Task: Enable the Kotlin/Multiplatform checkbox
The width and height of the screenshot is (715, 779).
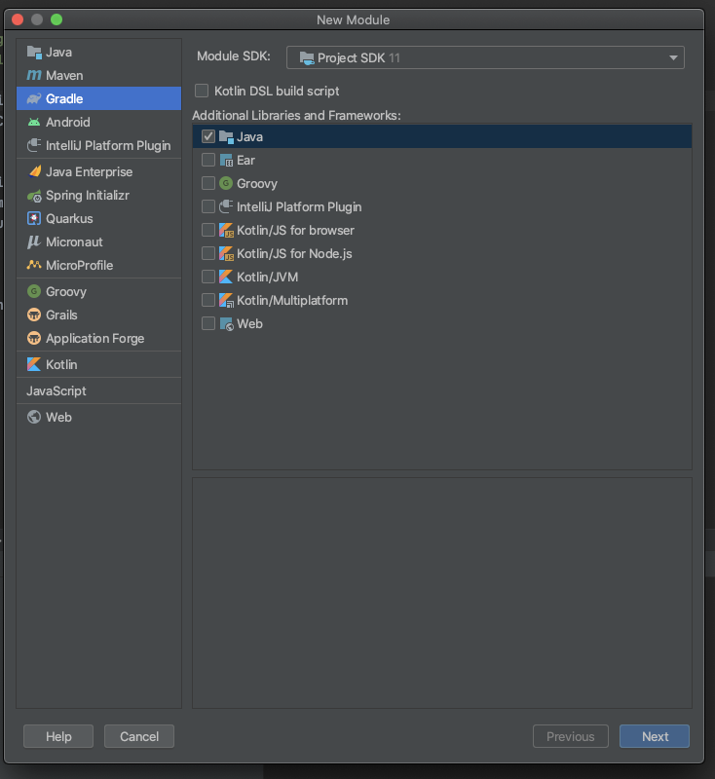Action: pyautogui.click(x=208, y=300)
